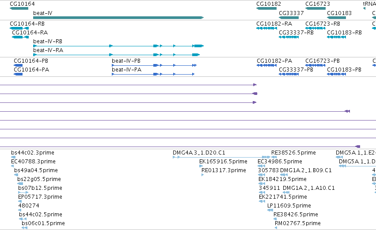Select the CG16723 gene feature
Image resolution: width=376 pixels, height=230 pixels.
point(315,8)
